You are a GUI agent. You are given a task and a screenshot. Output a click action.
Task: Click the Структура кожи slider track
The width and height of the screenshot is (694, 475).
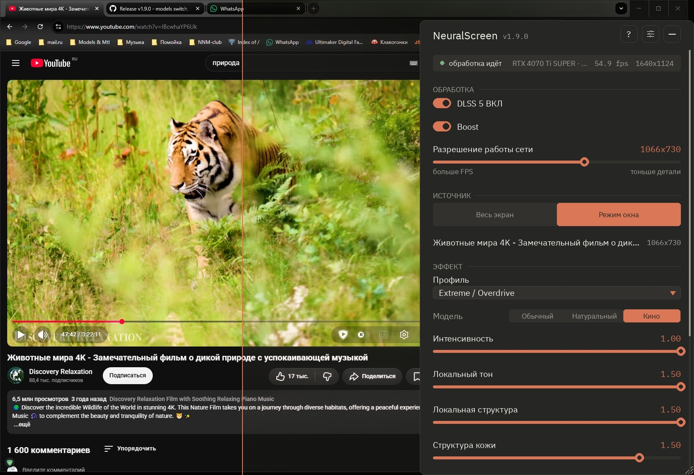[556, 458]
